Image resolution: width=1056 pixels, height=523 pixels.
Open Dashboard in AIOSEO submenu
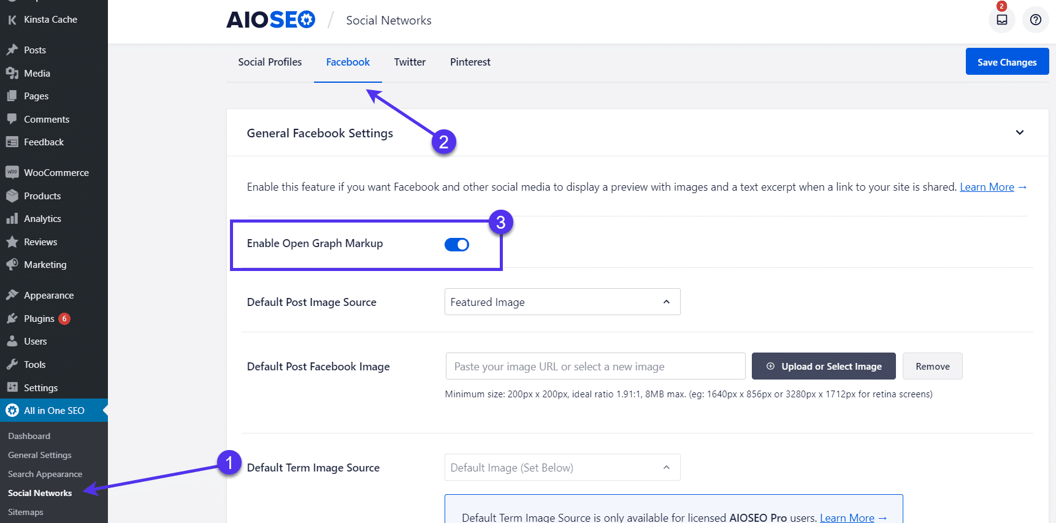coord(29,436)
